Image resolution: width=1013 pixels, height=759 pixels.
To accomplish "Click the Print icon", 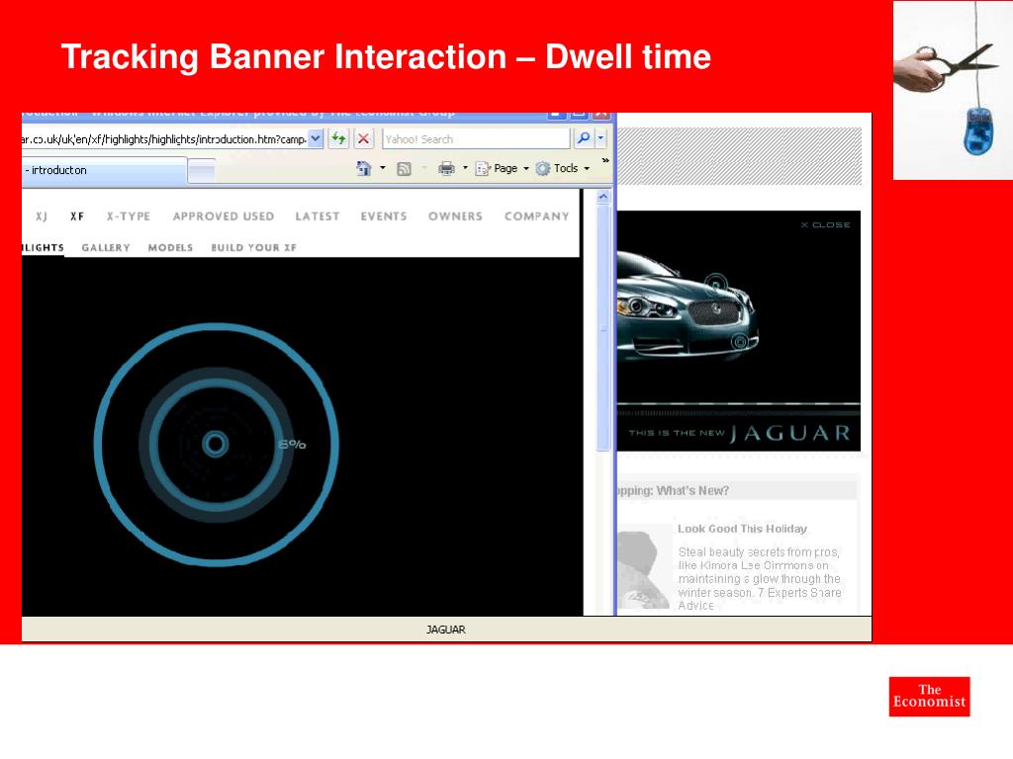I will [446, 168].
